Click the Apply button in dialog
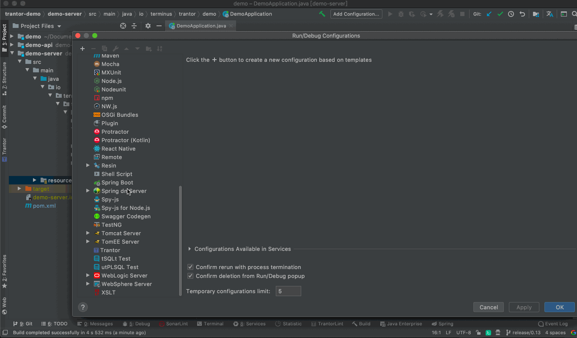Image resolution: width=577 pixels, height=338 pixels. click(524, 308)
